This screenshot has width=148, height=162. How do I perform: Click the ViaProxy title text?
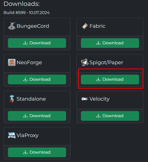[x=27, y=136]
